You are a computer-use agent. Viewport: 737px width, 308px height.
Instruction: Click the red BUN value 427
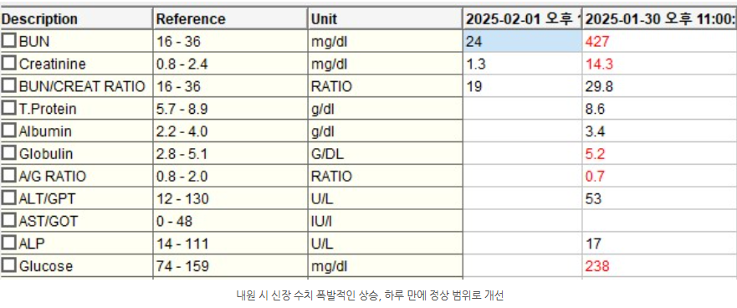tap(597, 42)
